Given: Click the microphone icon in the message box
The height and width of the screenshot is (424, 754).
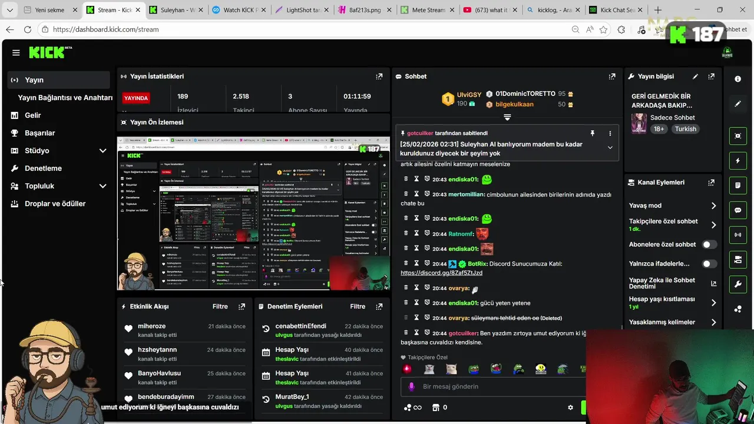Looking at the screenshot, I should pos(412,386).
